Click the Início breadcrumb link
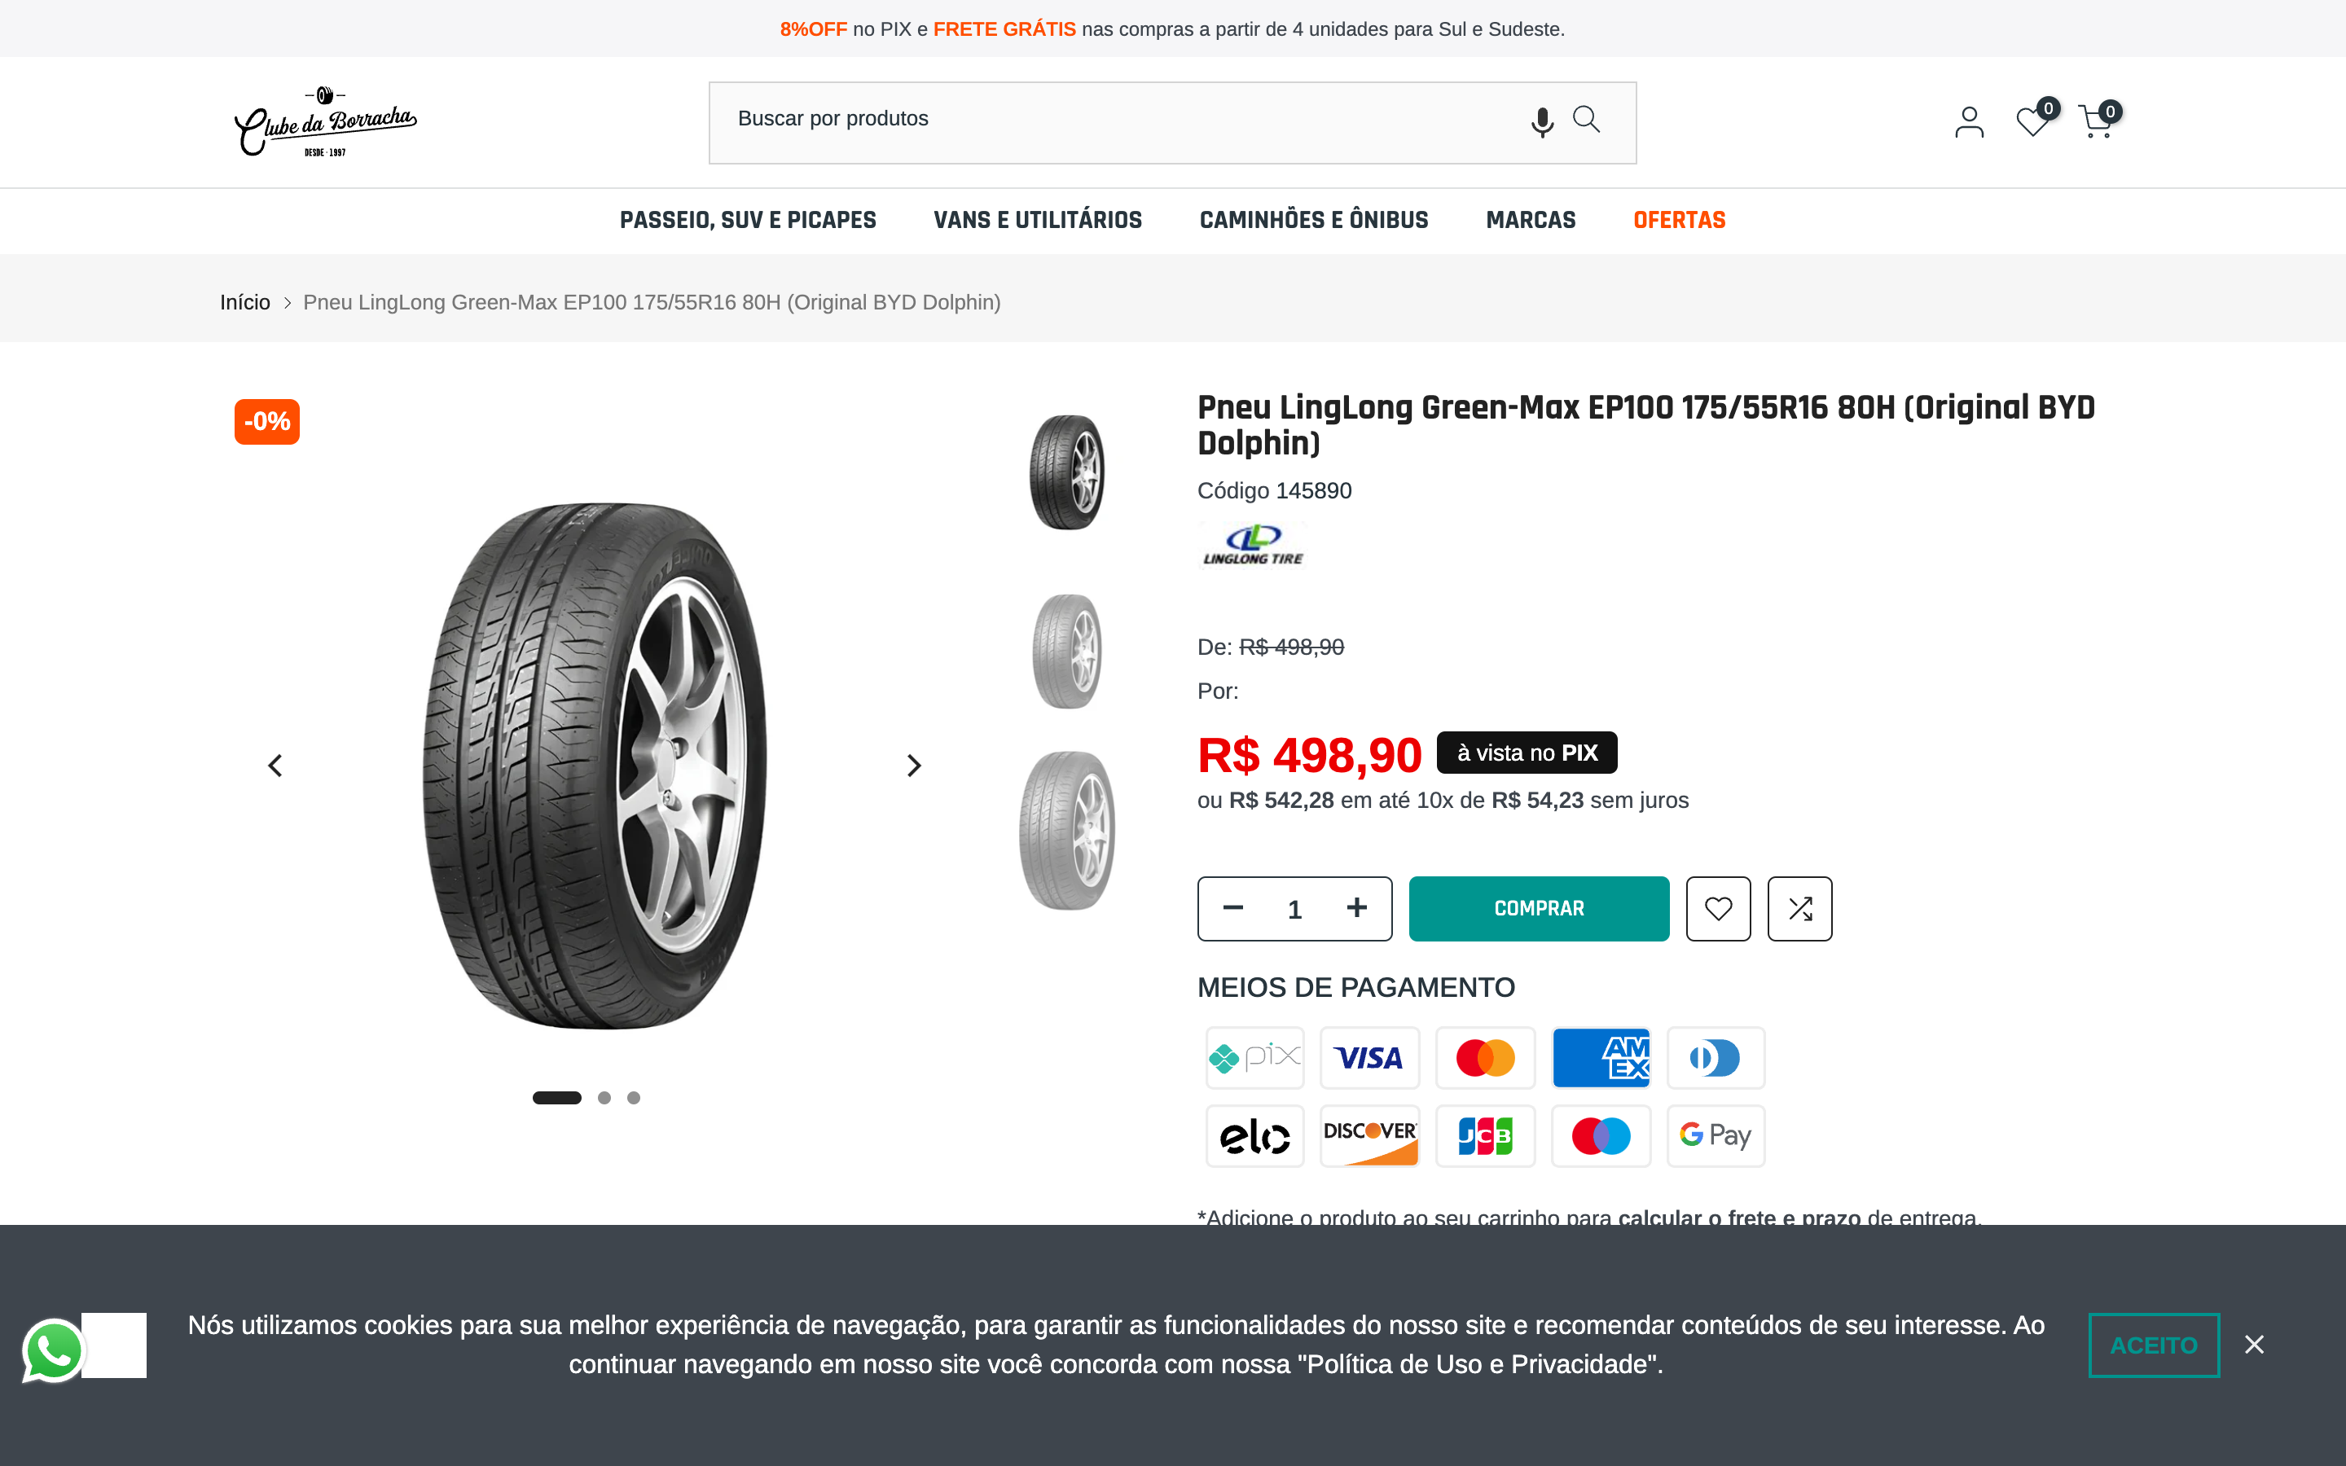Screen dimensions: 2346x1466 pos(244,302)
